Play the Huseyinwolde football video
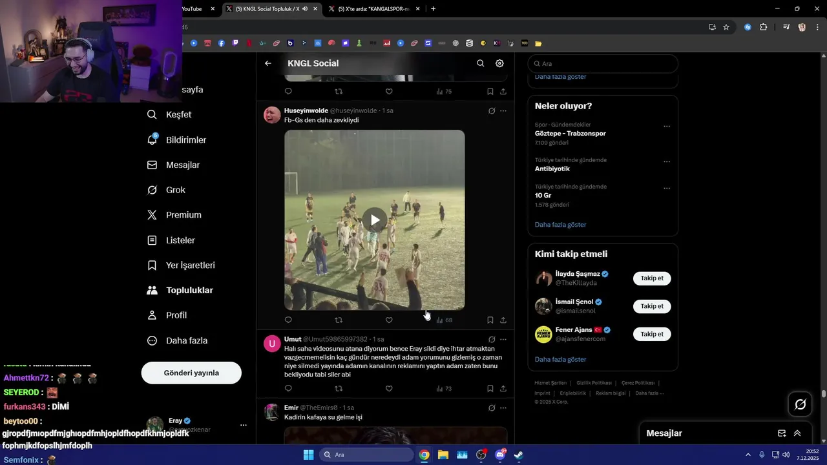 tap(375, 220)
